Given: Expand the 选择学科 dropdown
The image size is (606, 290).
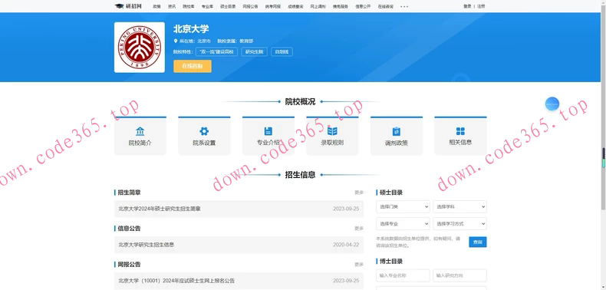Looking at the screenshot, I should 459,207.
